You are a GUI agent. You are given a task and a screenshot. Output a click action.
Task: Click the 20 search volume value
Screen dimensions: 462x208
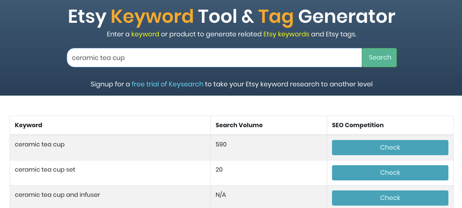(219, 170)
